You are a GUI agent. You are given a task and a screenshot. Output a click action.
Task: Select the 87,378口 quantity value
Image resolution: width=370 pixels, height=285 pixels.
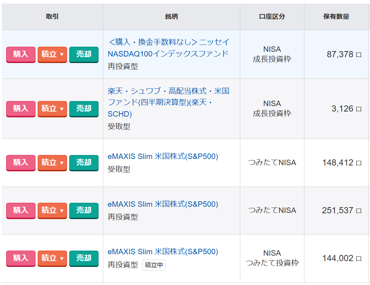pyautogui.click(x=344, y=54)
